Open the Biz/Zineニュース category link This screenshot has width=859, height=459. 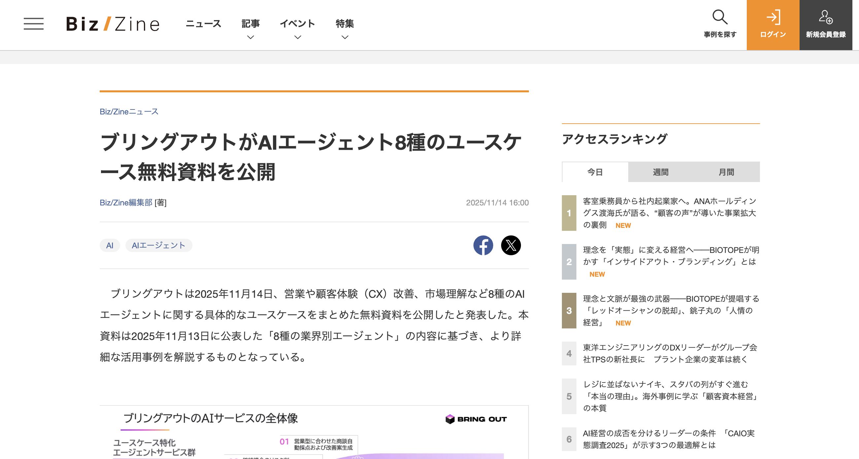coord(129,111)
